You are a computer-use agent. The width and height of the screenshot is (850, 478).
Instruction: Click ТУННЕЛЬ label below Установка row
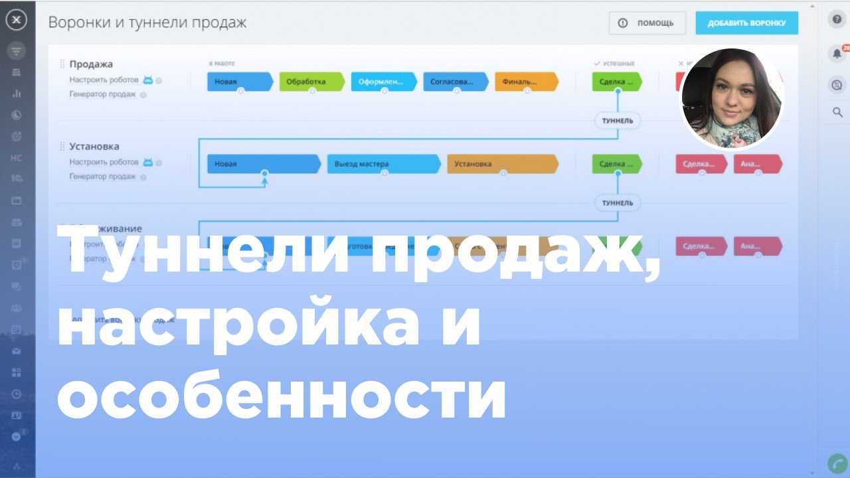tap(618, 202)
